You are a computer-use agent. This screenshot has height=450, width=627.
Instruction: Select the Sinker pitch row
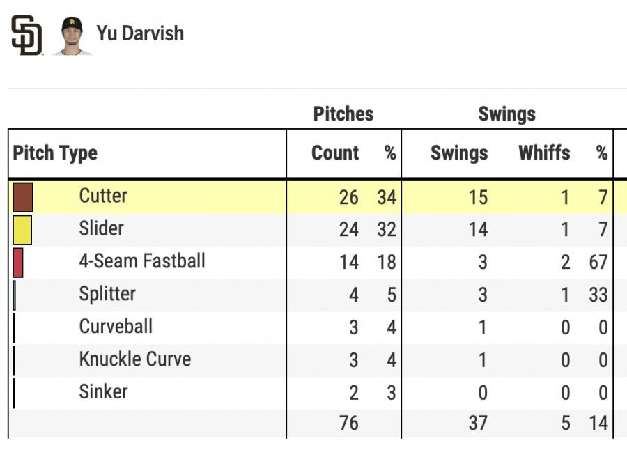pyautogui.click(x=103, y=392)
